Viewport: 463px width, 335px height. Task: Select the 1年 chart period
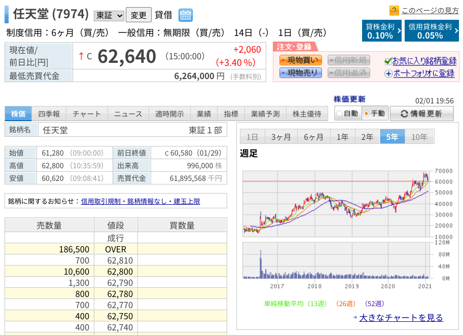pos(342,137)
